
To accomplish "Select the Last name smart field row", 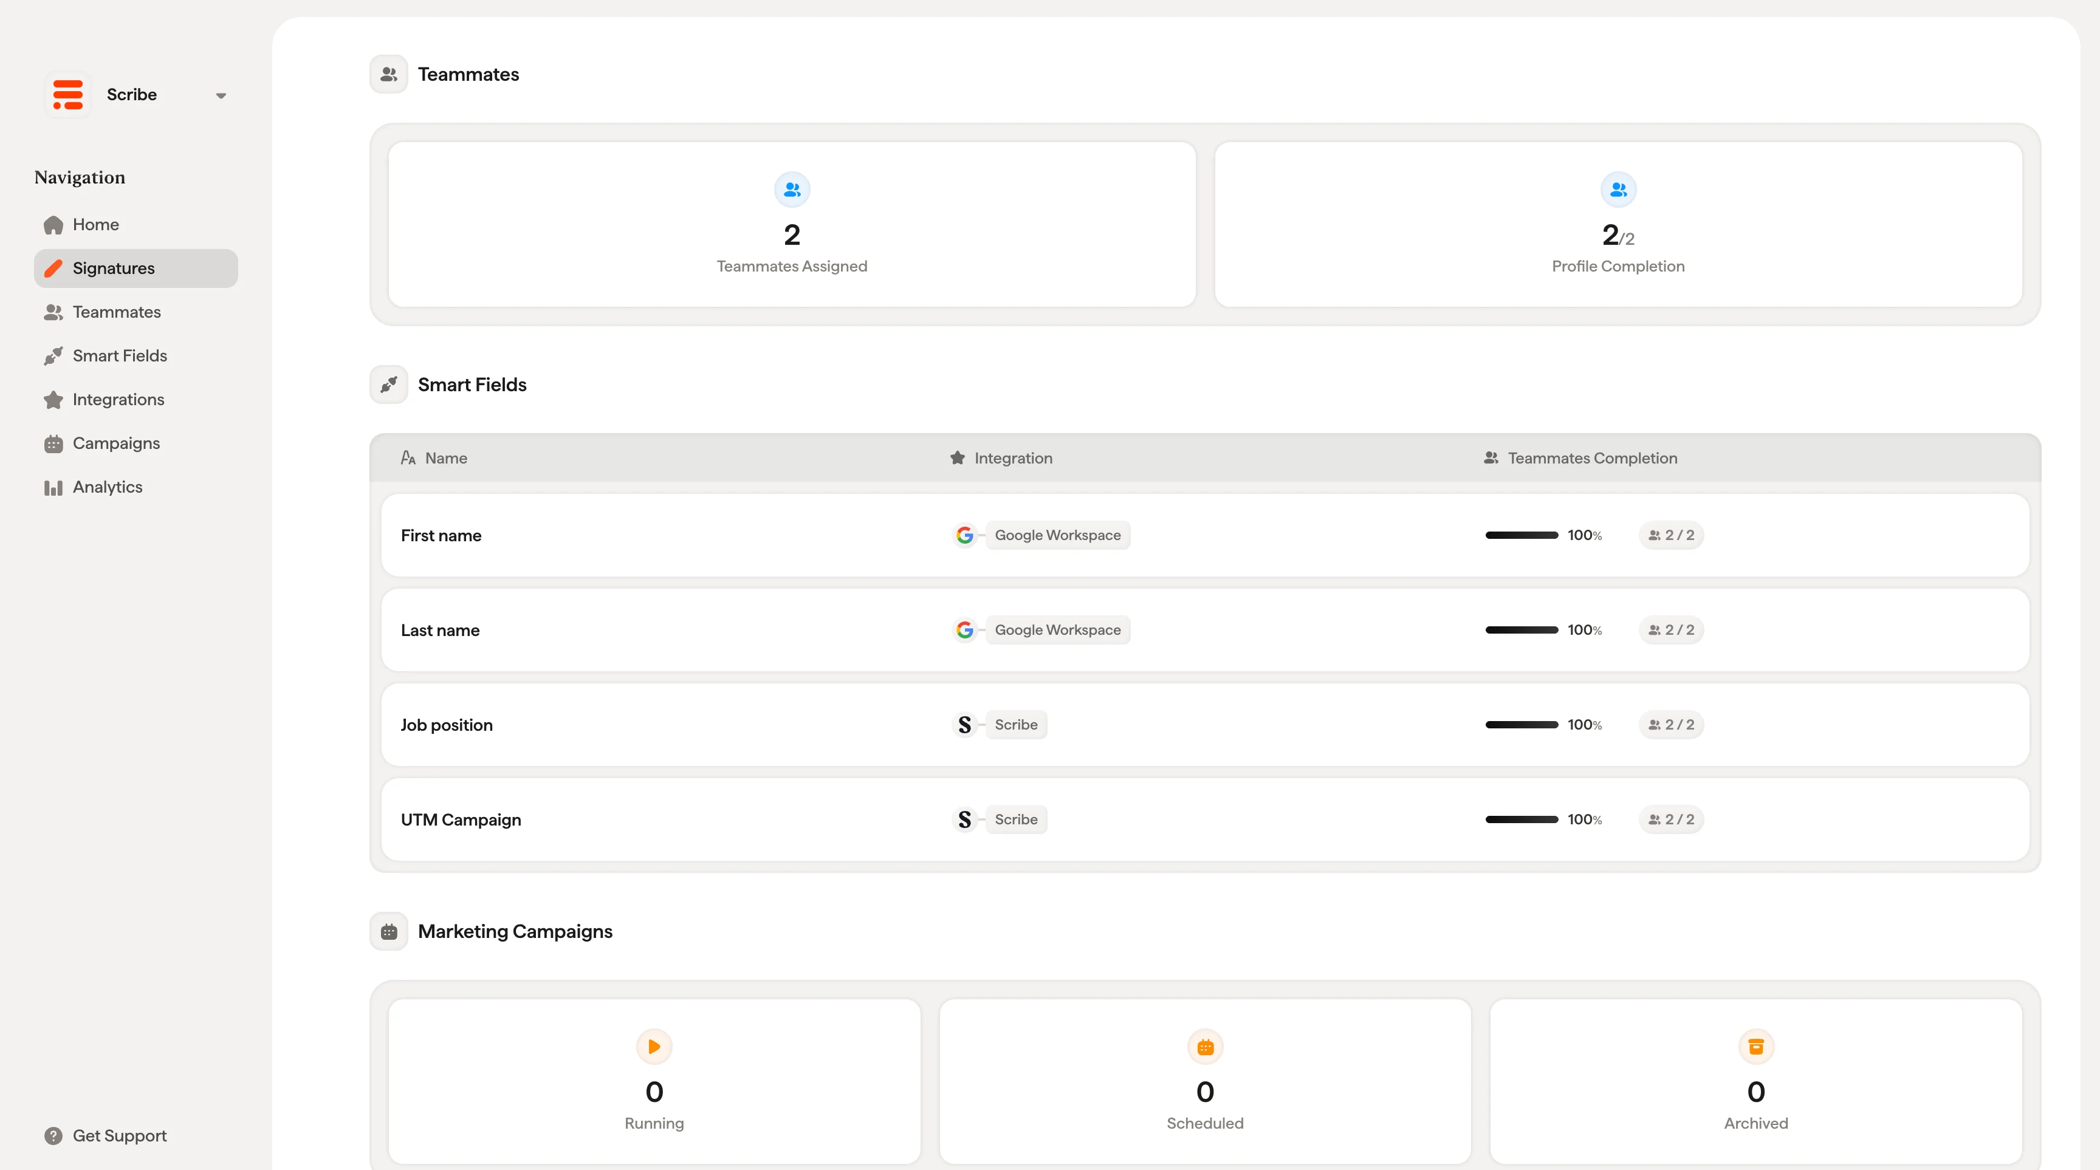I will 1205,630.
